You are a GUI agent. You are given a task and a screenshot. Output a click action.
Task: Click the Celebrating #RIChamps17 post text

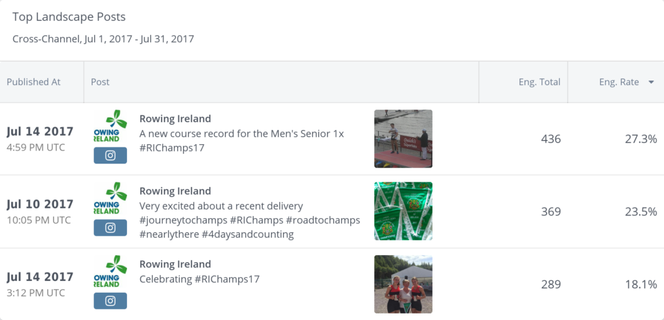[x=200, y=279]
